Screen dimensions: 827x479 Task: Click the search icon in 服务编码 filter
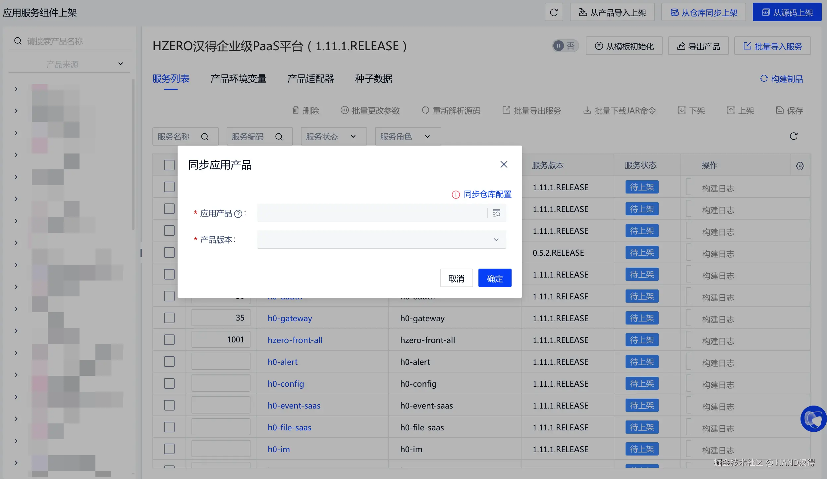tap(279, 137)
